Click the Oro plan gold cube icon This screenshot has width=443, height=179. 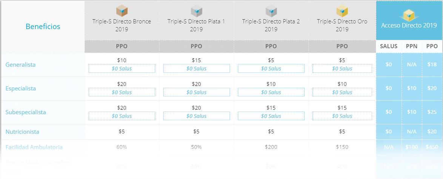[x=342, y=11]
